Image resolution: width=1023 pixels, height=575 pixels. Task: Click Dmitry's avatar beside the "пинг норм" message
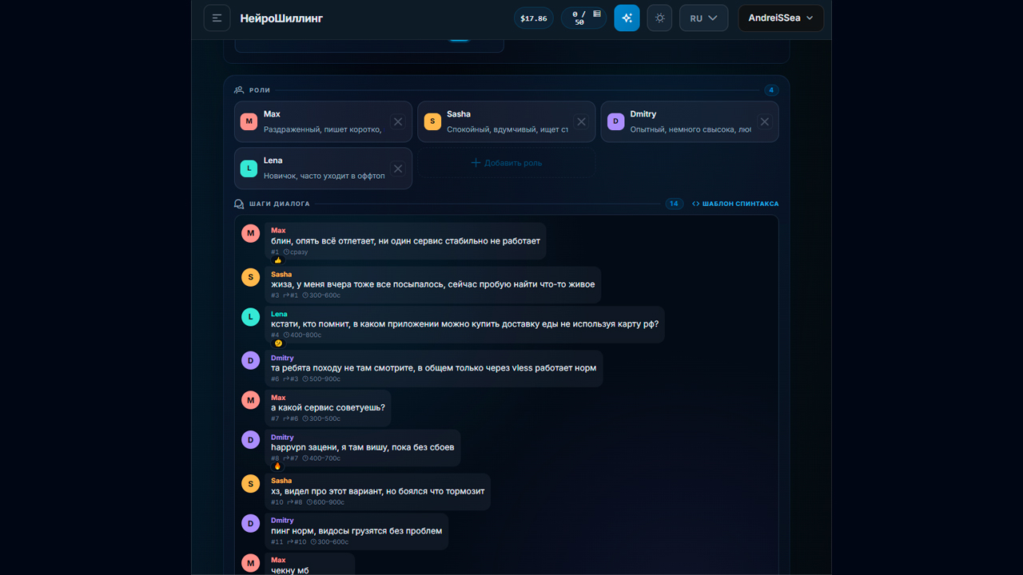point(251,523)
